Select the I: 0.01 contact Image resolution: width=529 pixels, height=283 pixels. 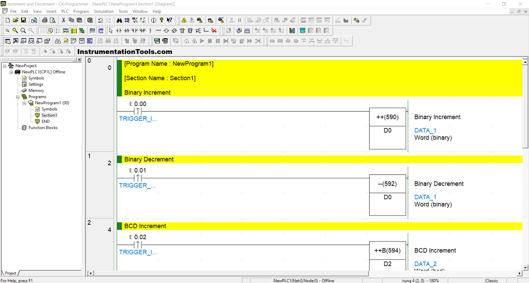pyautogui.click(x=138, y=178)
